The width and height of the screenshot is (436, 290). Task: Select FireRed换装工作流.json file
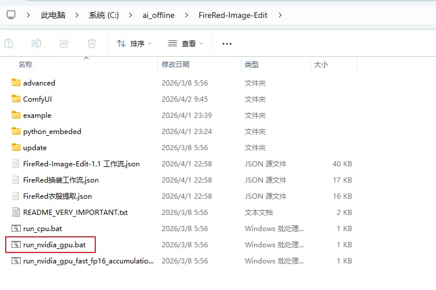click(x=61, y=180)
